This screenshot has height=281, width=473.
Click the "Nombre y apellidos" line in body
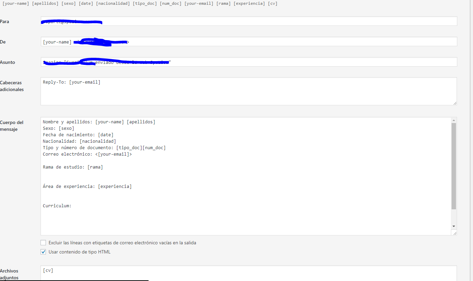click(x=99, y=122)
